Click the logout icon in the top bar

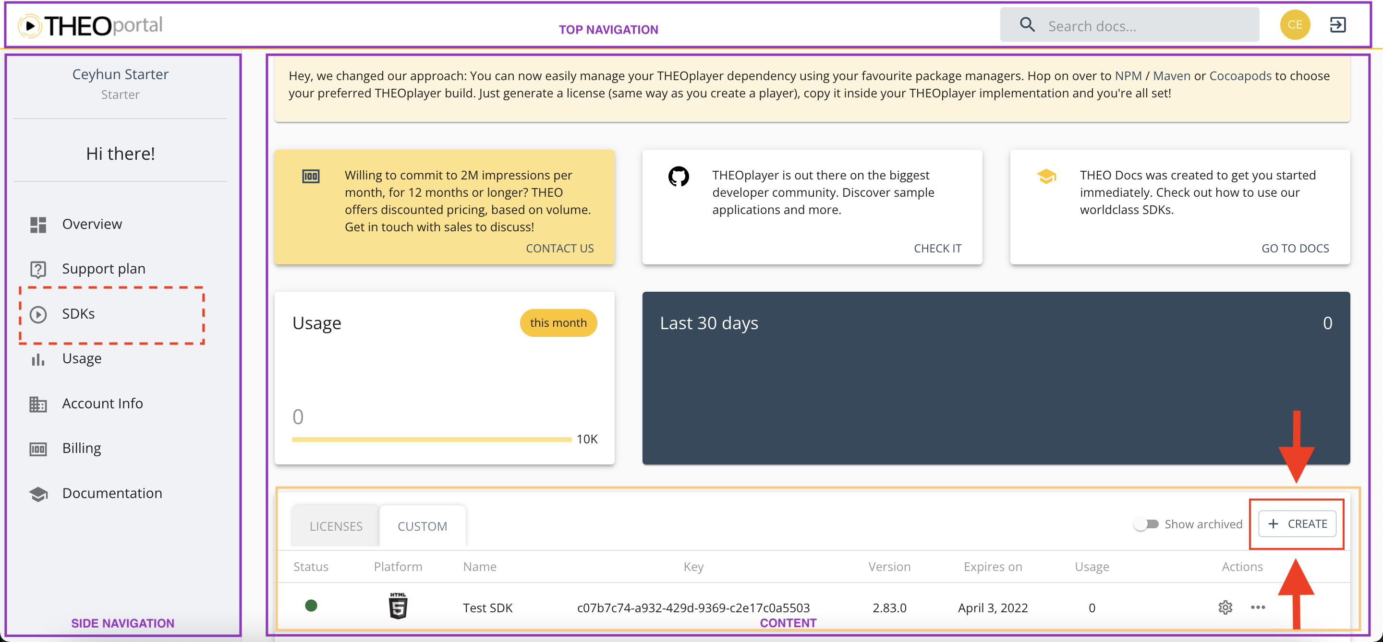coord(1338,24)
